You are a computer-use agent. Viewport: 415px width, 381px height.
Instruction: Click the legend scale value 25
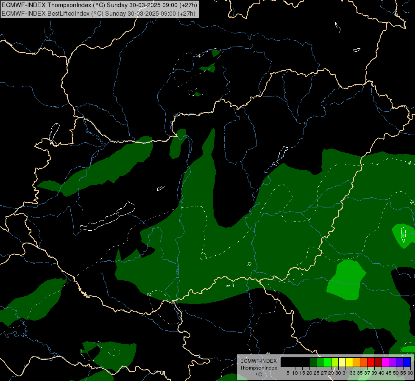click(x=317, y=373)
